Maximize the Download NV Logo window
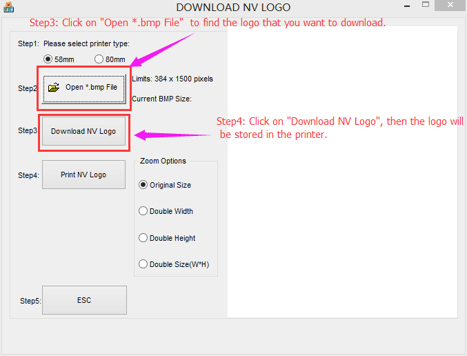The width and height of the screenshot is (467, 356). click(426, 5)
